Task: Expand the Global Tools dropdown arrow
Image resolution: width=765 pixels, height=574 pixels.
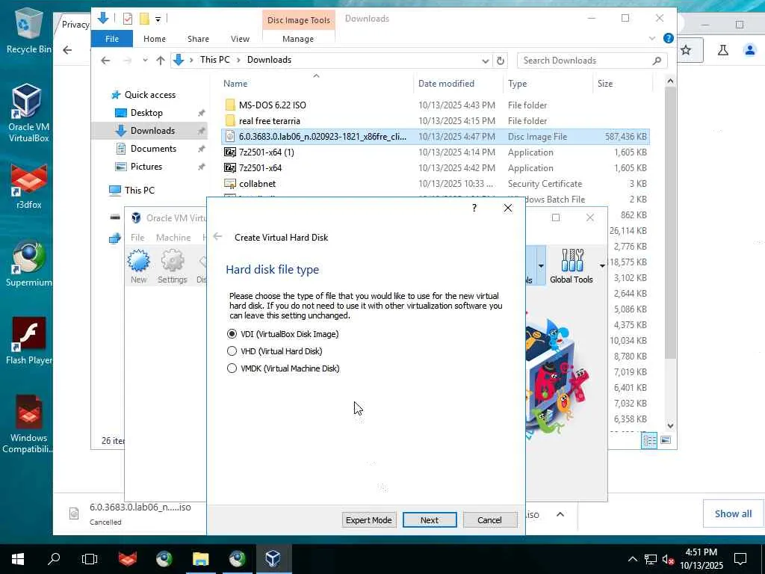Action: pos(602,266)
